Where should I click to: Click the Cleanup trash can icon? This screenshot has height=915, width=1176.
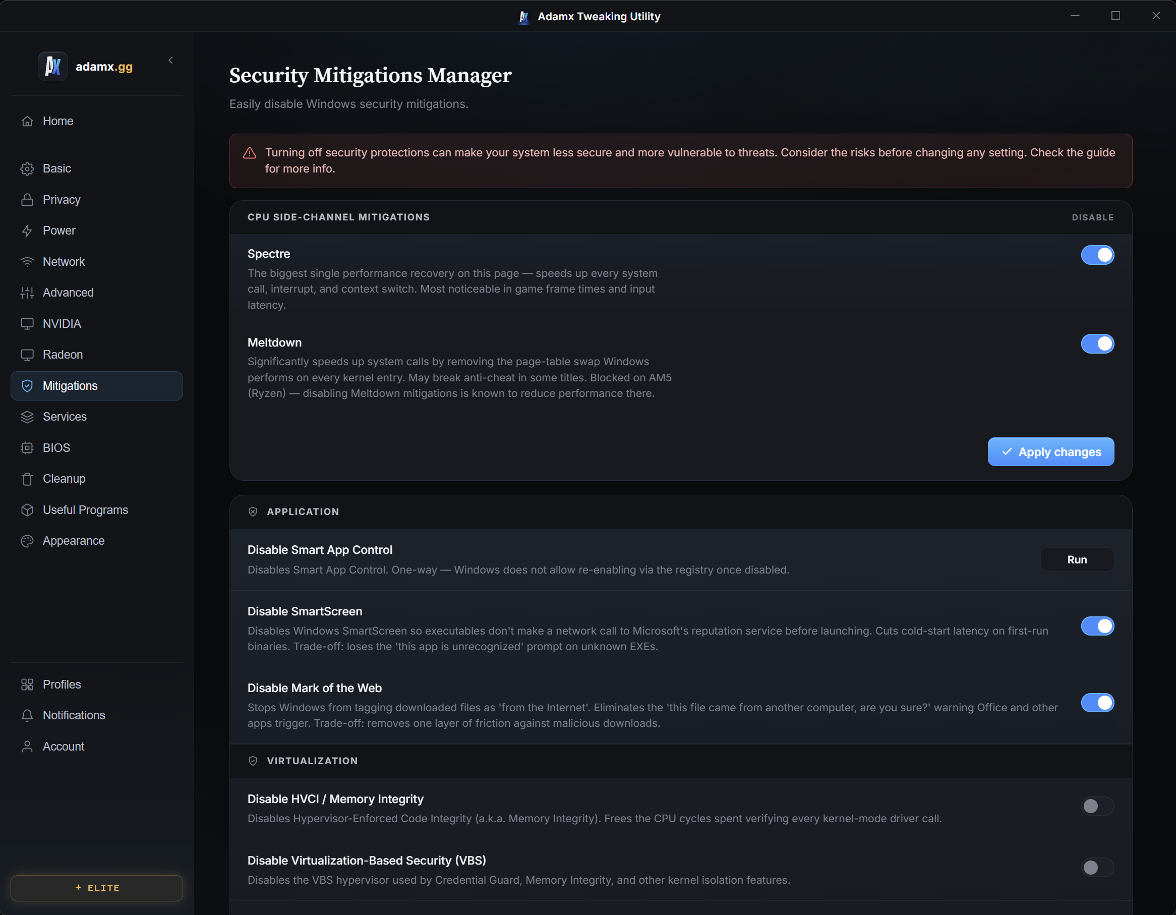tap(27, 479)
